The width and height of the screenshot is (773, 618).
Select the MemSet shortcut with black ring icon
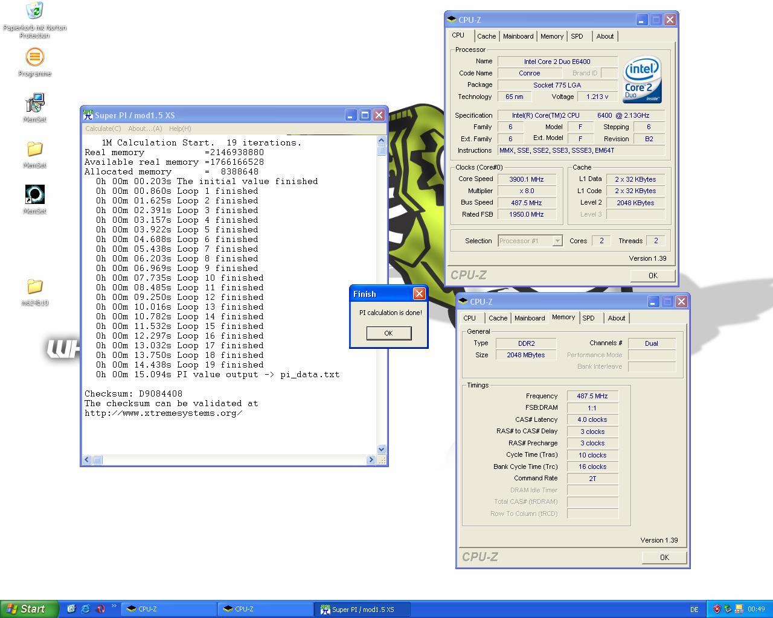34,200
